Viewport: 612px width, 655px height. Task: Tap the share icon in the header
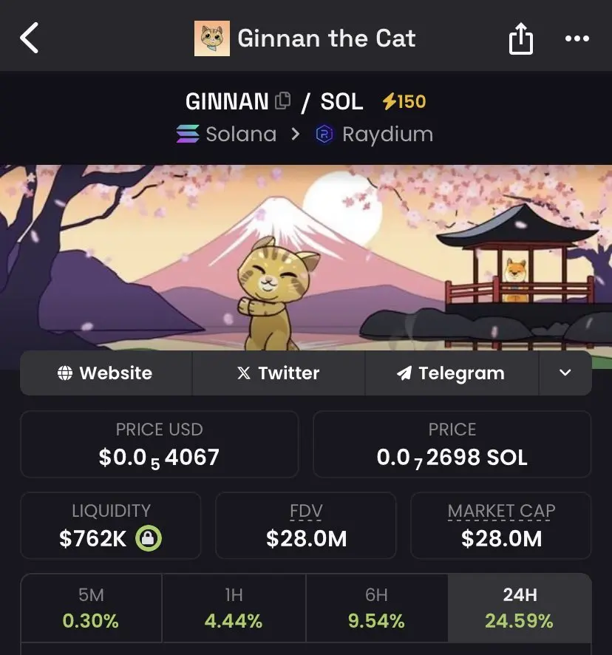520,38
